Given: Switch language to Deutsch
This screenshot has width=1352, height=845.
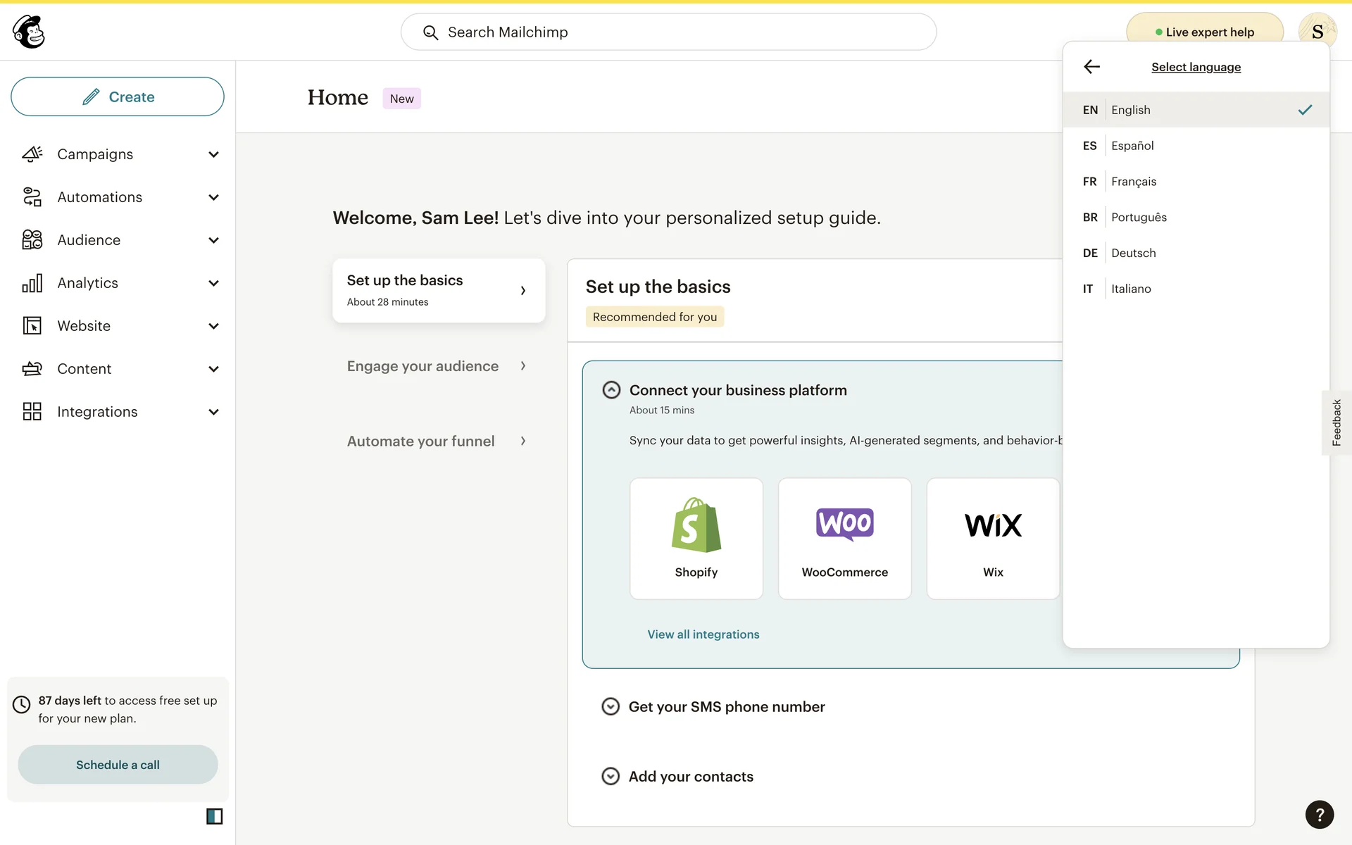Looking at the screenshot, I should [1133, 253].
